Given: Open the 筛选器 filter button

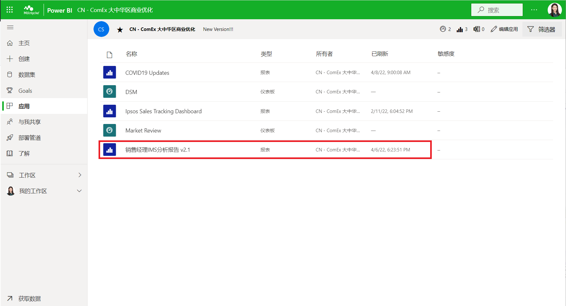Looking at the screenshot, I should point(542,29).
